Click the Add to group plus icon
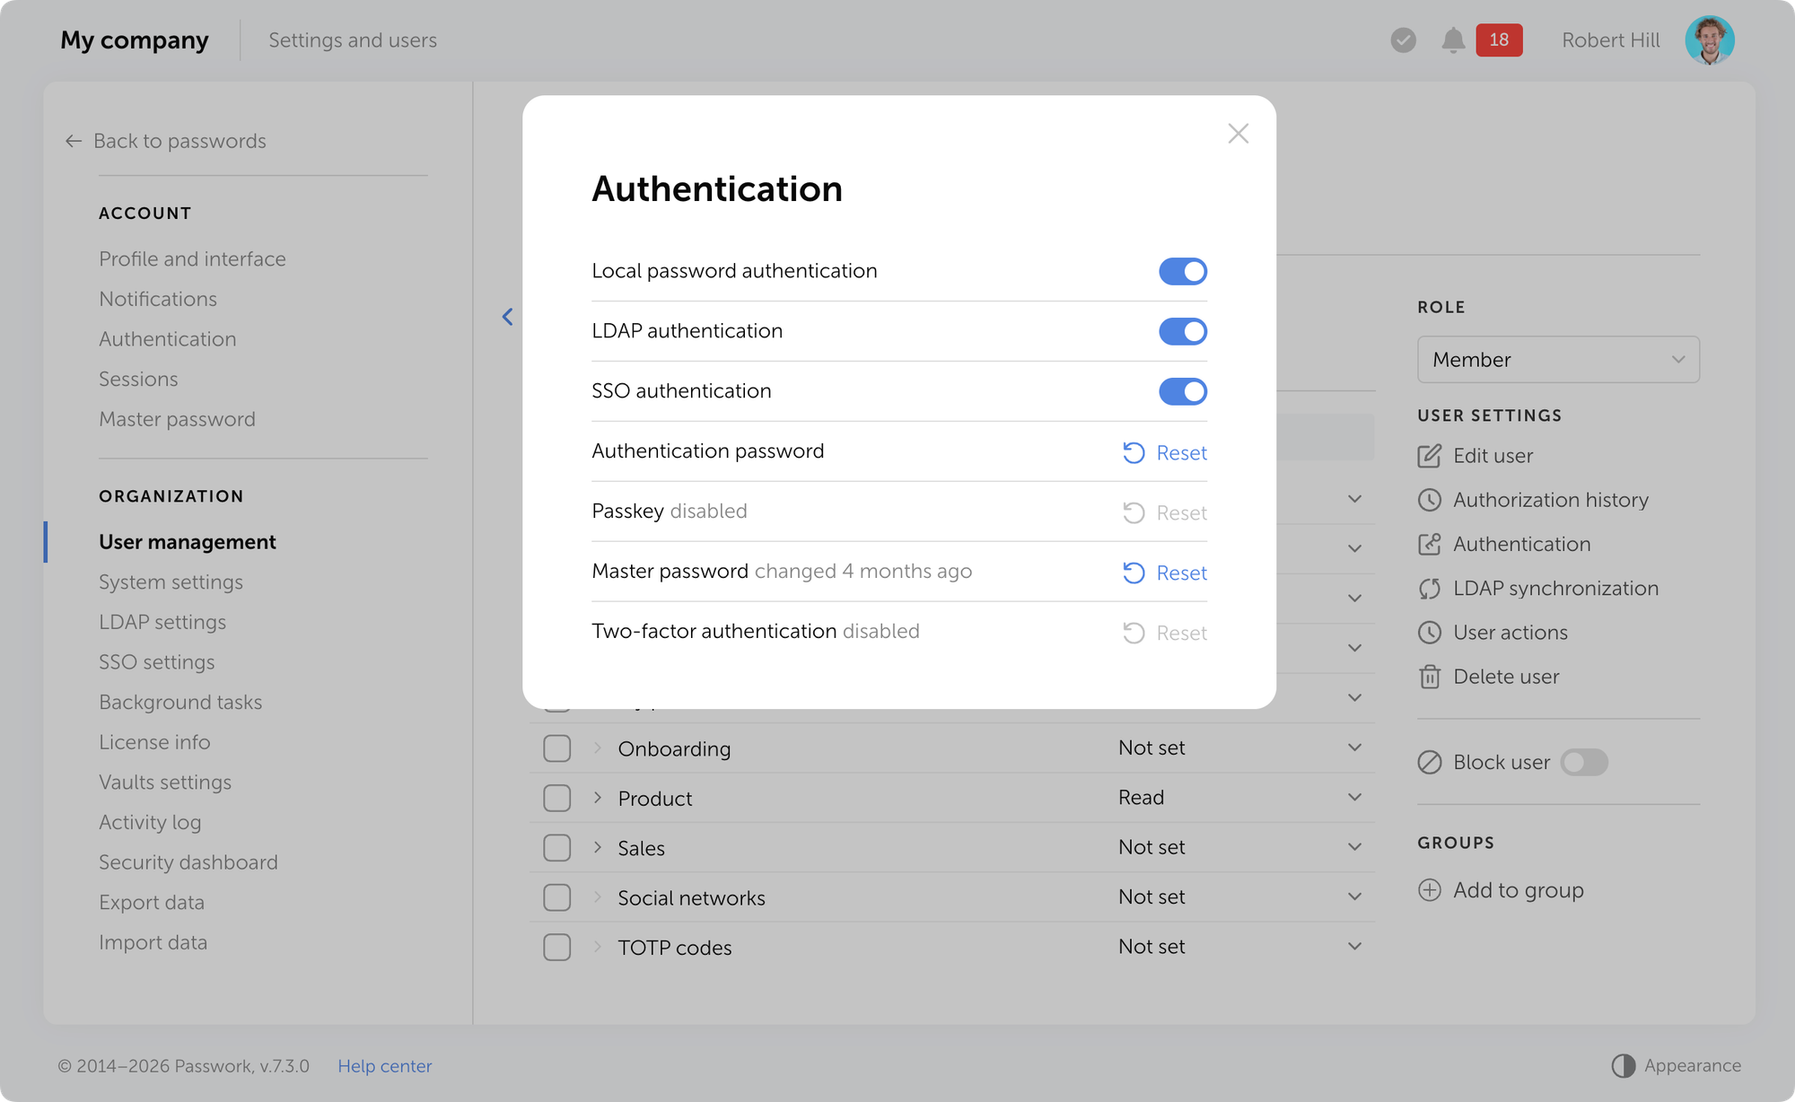 click(x=1429, y=890)
